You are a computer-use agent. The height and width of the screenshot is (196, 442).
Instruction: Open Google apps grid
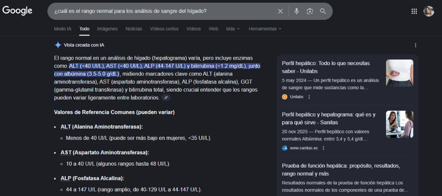click(x=414, y=11)
